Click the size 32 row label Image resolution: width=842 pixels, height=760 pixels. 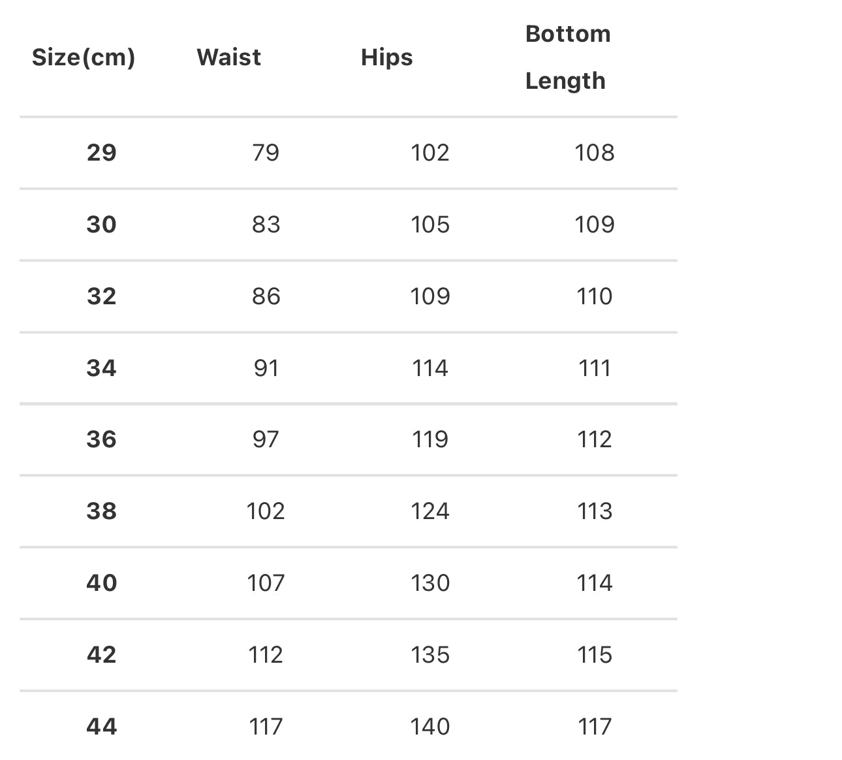(101, 296)
